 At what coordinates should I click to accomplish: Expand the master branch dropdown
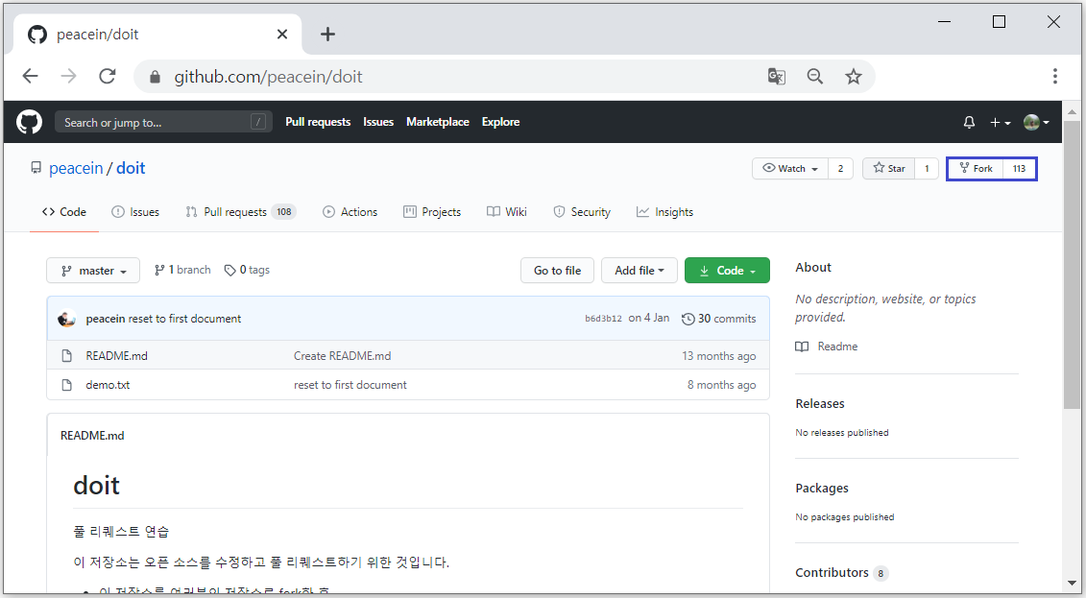click(x=93, y=271)
